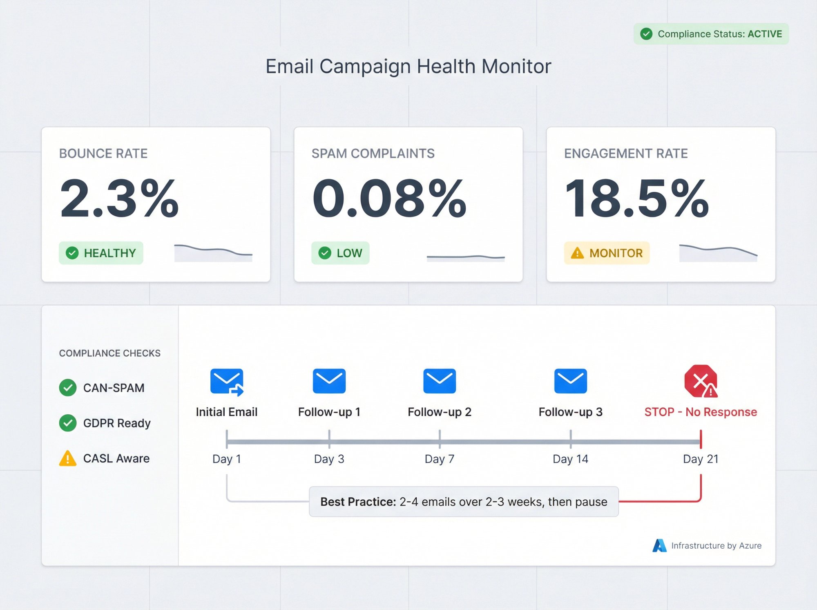Expand the Spam Complaints trend chart

(x=466, y=257)
